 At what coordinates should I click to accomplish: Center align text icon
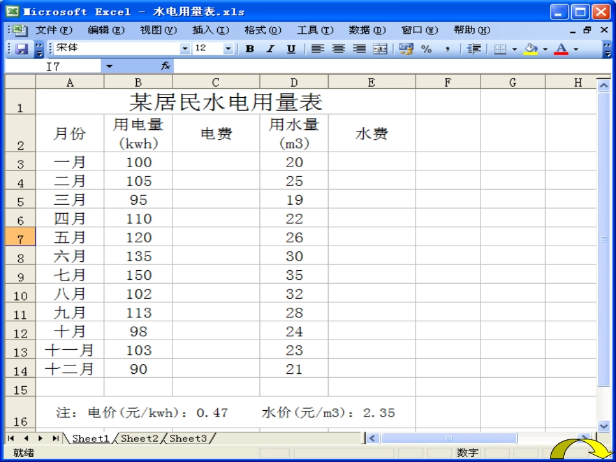tap(338, 49)
